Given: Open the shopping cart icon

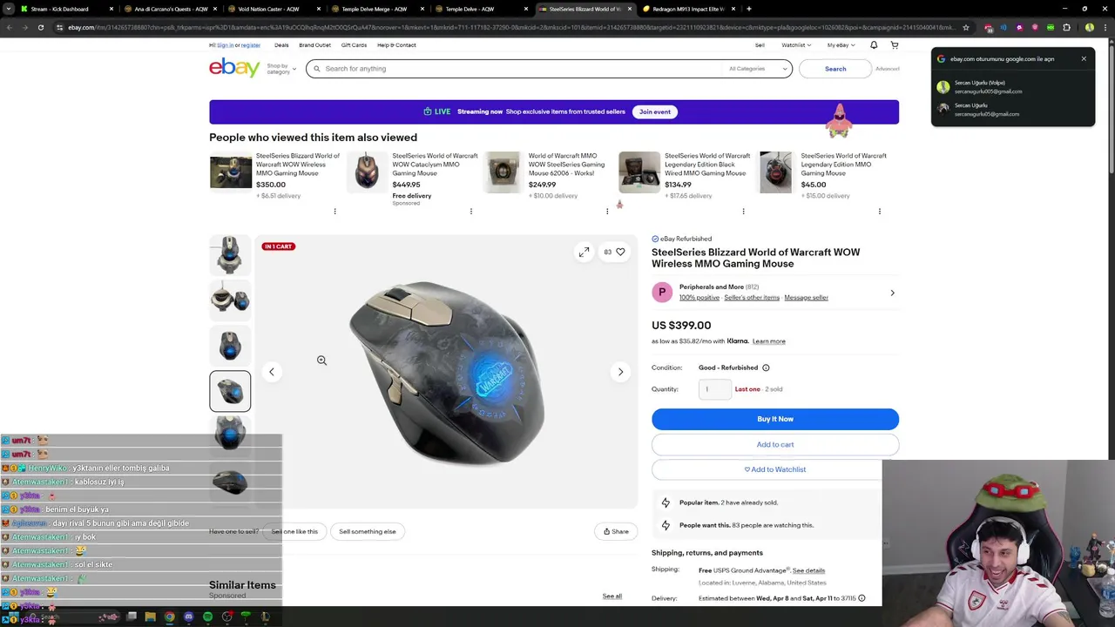Looking at the screenshot, I should tap(894, 45).
